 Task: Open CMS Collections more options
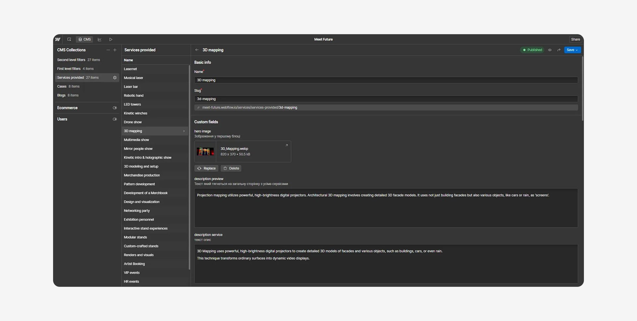click(x=108, y=50)
